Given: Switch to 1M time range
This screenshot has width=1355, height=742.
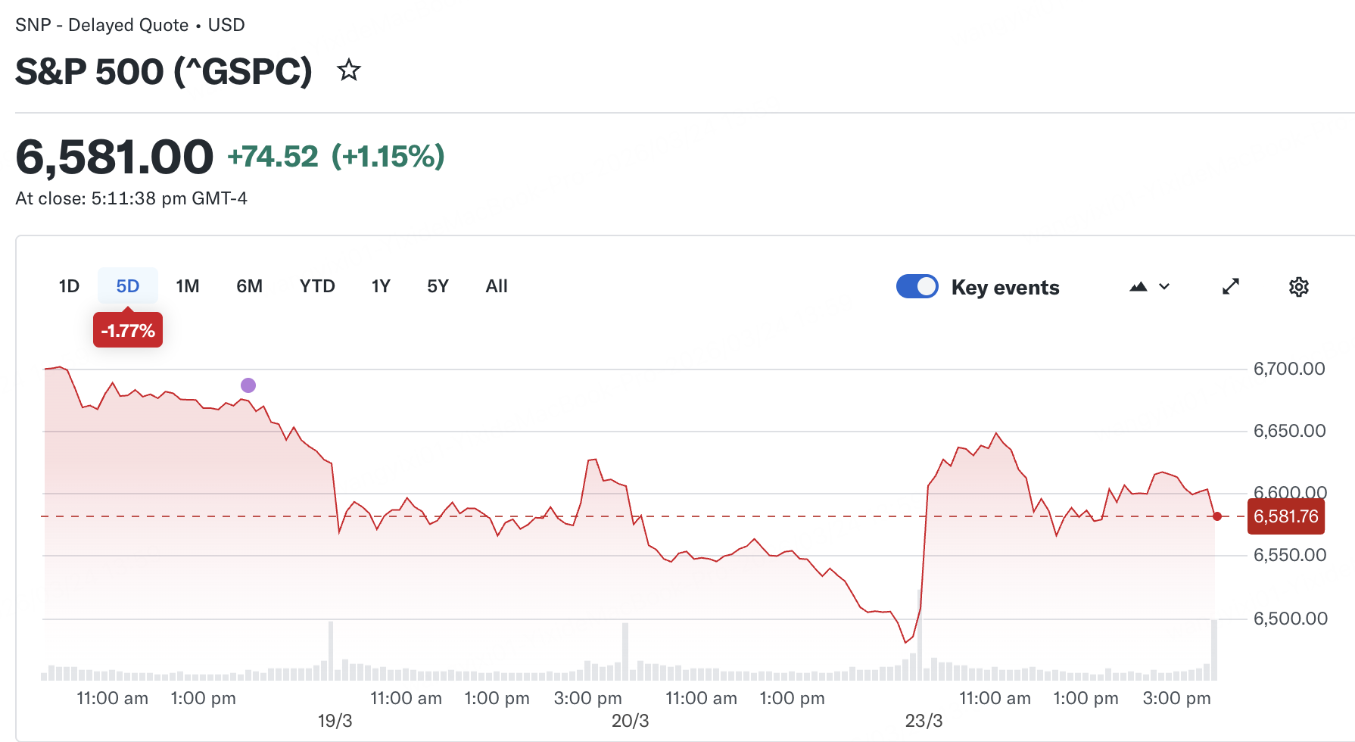Looking at the screenshot, I should (x=188, y=286).
